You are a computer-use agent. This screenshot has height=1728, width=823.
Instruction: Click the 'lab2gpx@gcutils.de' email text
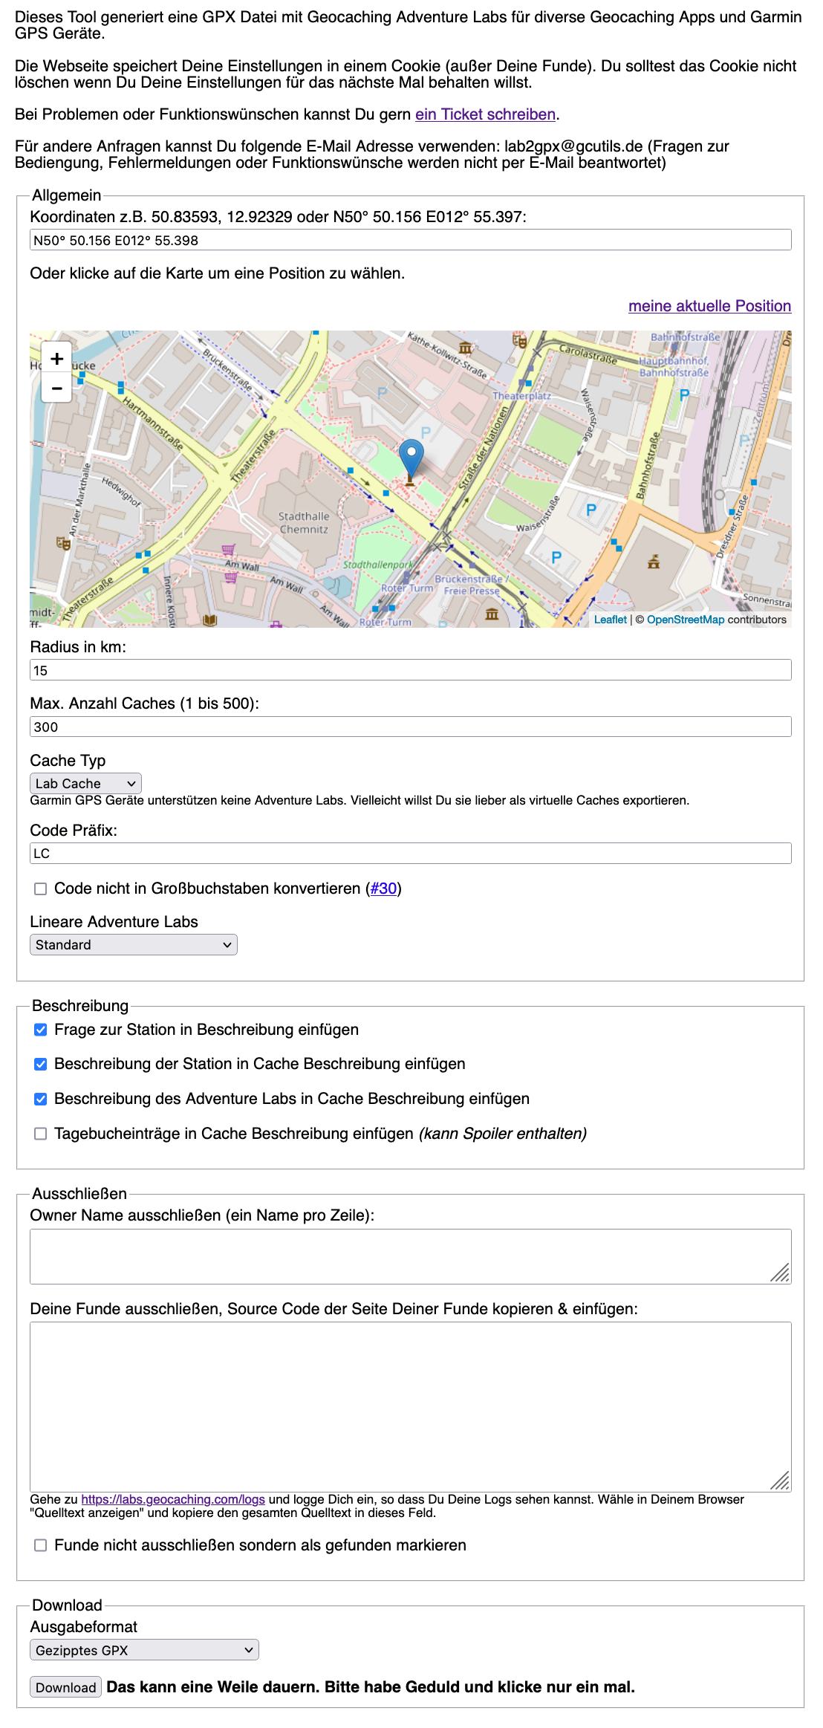(573, 146)
